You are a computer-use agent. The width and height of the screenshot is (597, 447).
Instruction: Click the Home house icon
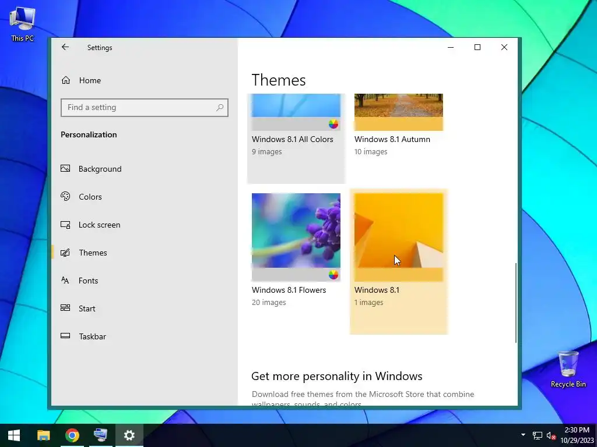(66, 80)
